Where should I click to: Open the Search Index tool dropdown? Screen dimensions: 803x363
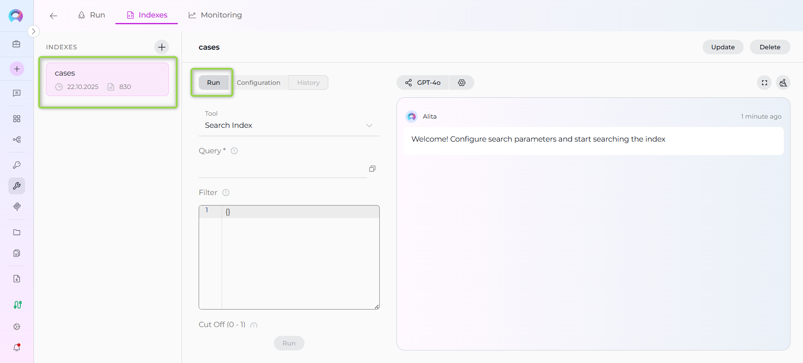(x=289, y=125)
